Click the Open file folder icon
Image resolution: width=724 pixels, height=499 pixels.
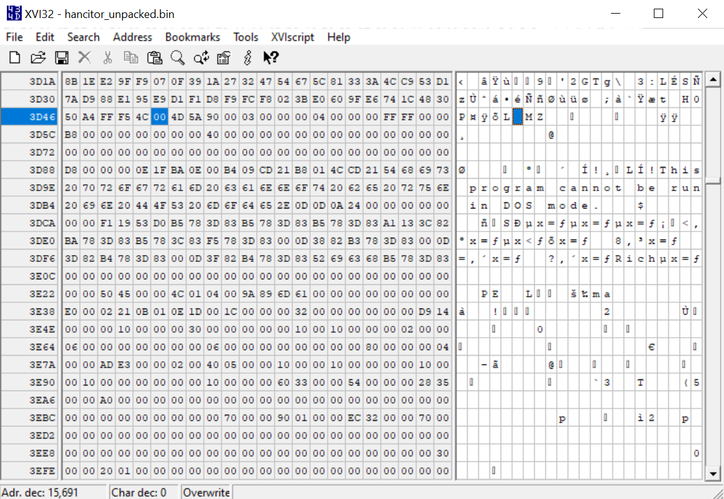coord(38,58)
